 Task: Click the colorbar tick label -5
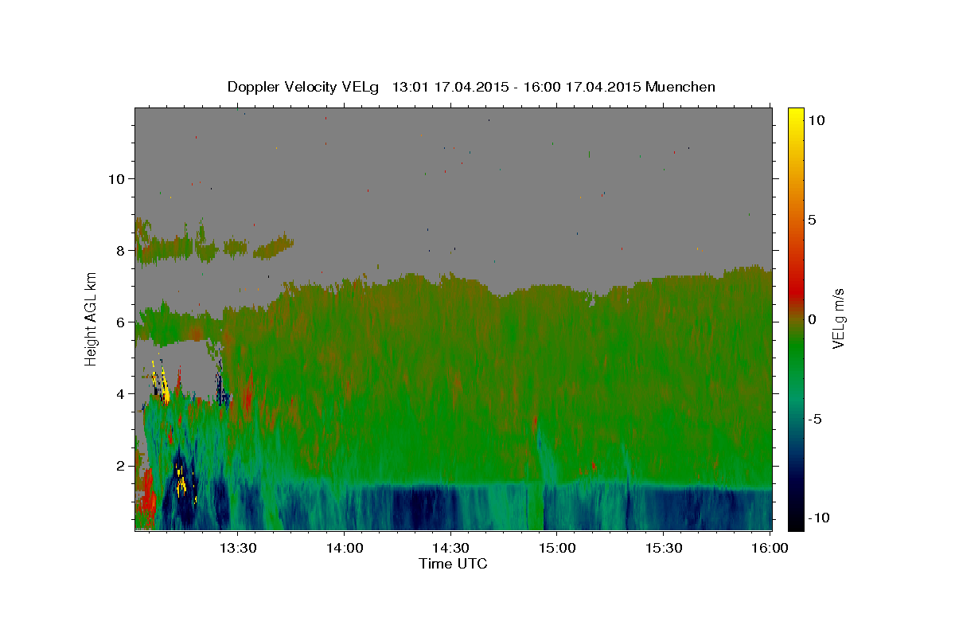(x=814, y=418)
